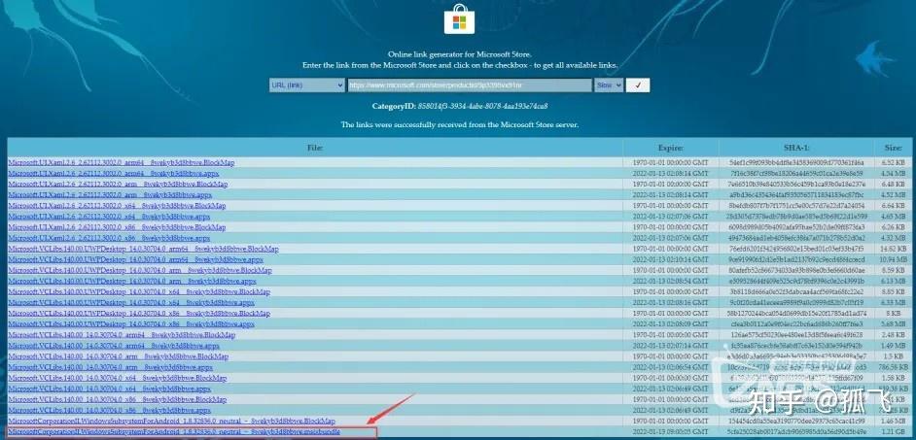Open VCLibs.140.00.UWPDesktop x86 appx link
Screen dimensions: 916x440
click(x=131, y=324)
